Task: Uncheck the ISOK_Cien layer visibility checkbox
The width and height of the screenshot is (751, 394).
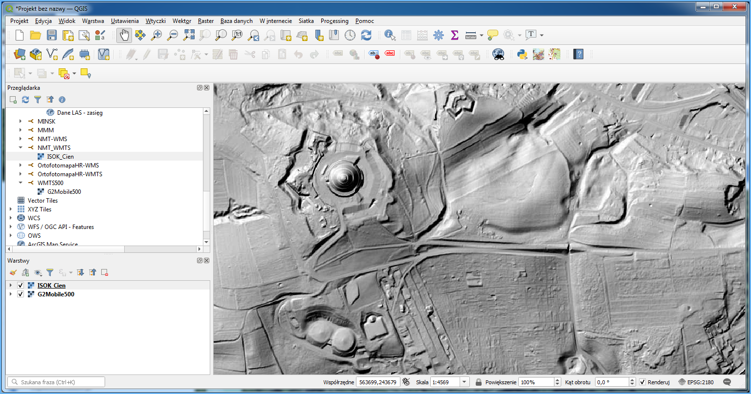Action: 21,286
